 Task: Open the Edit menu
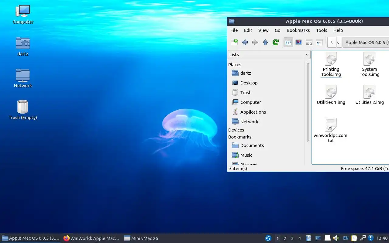248,30
